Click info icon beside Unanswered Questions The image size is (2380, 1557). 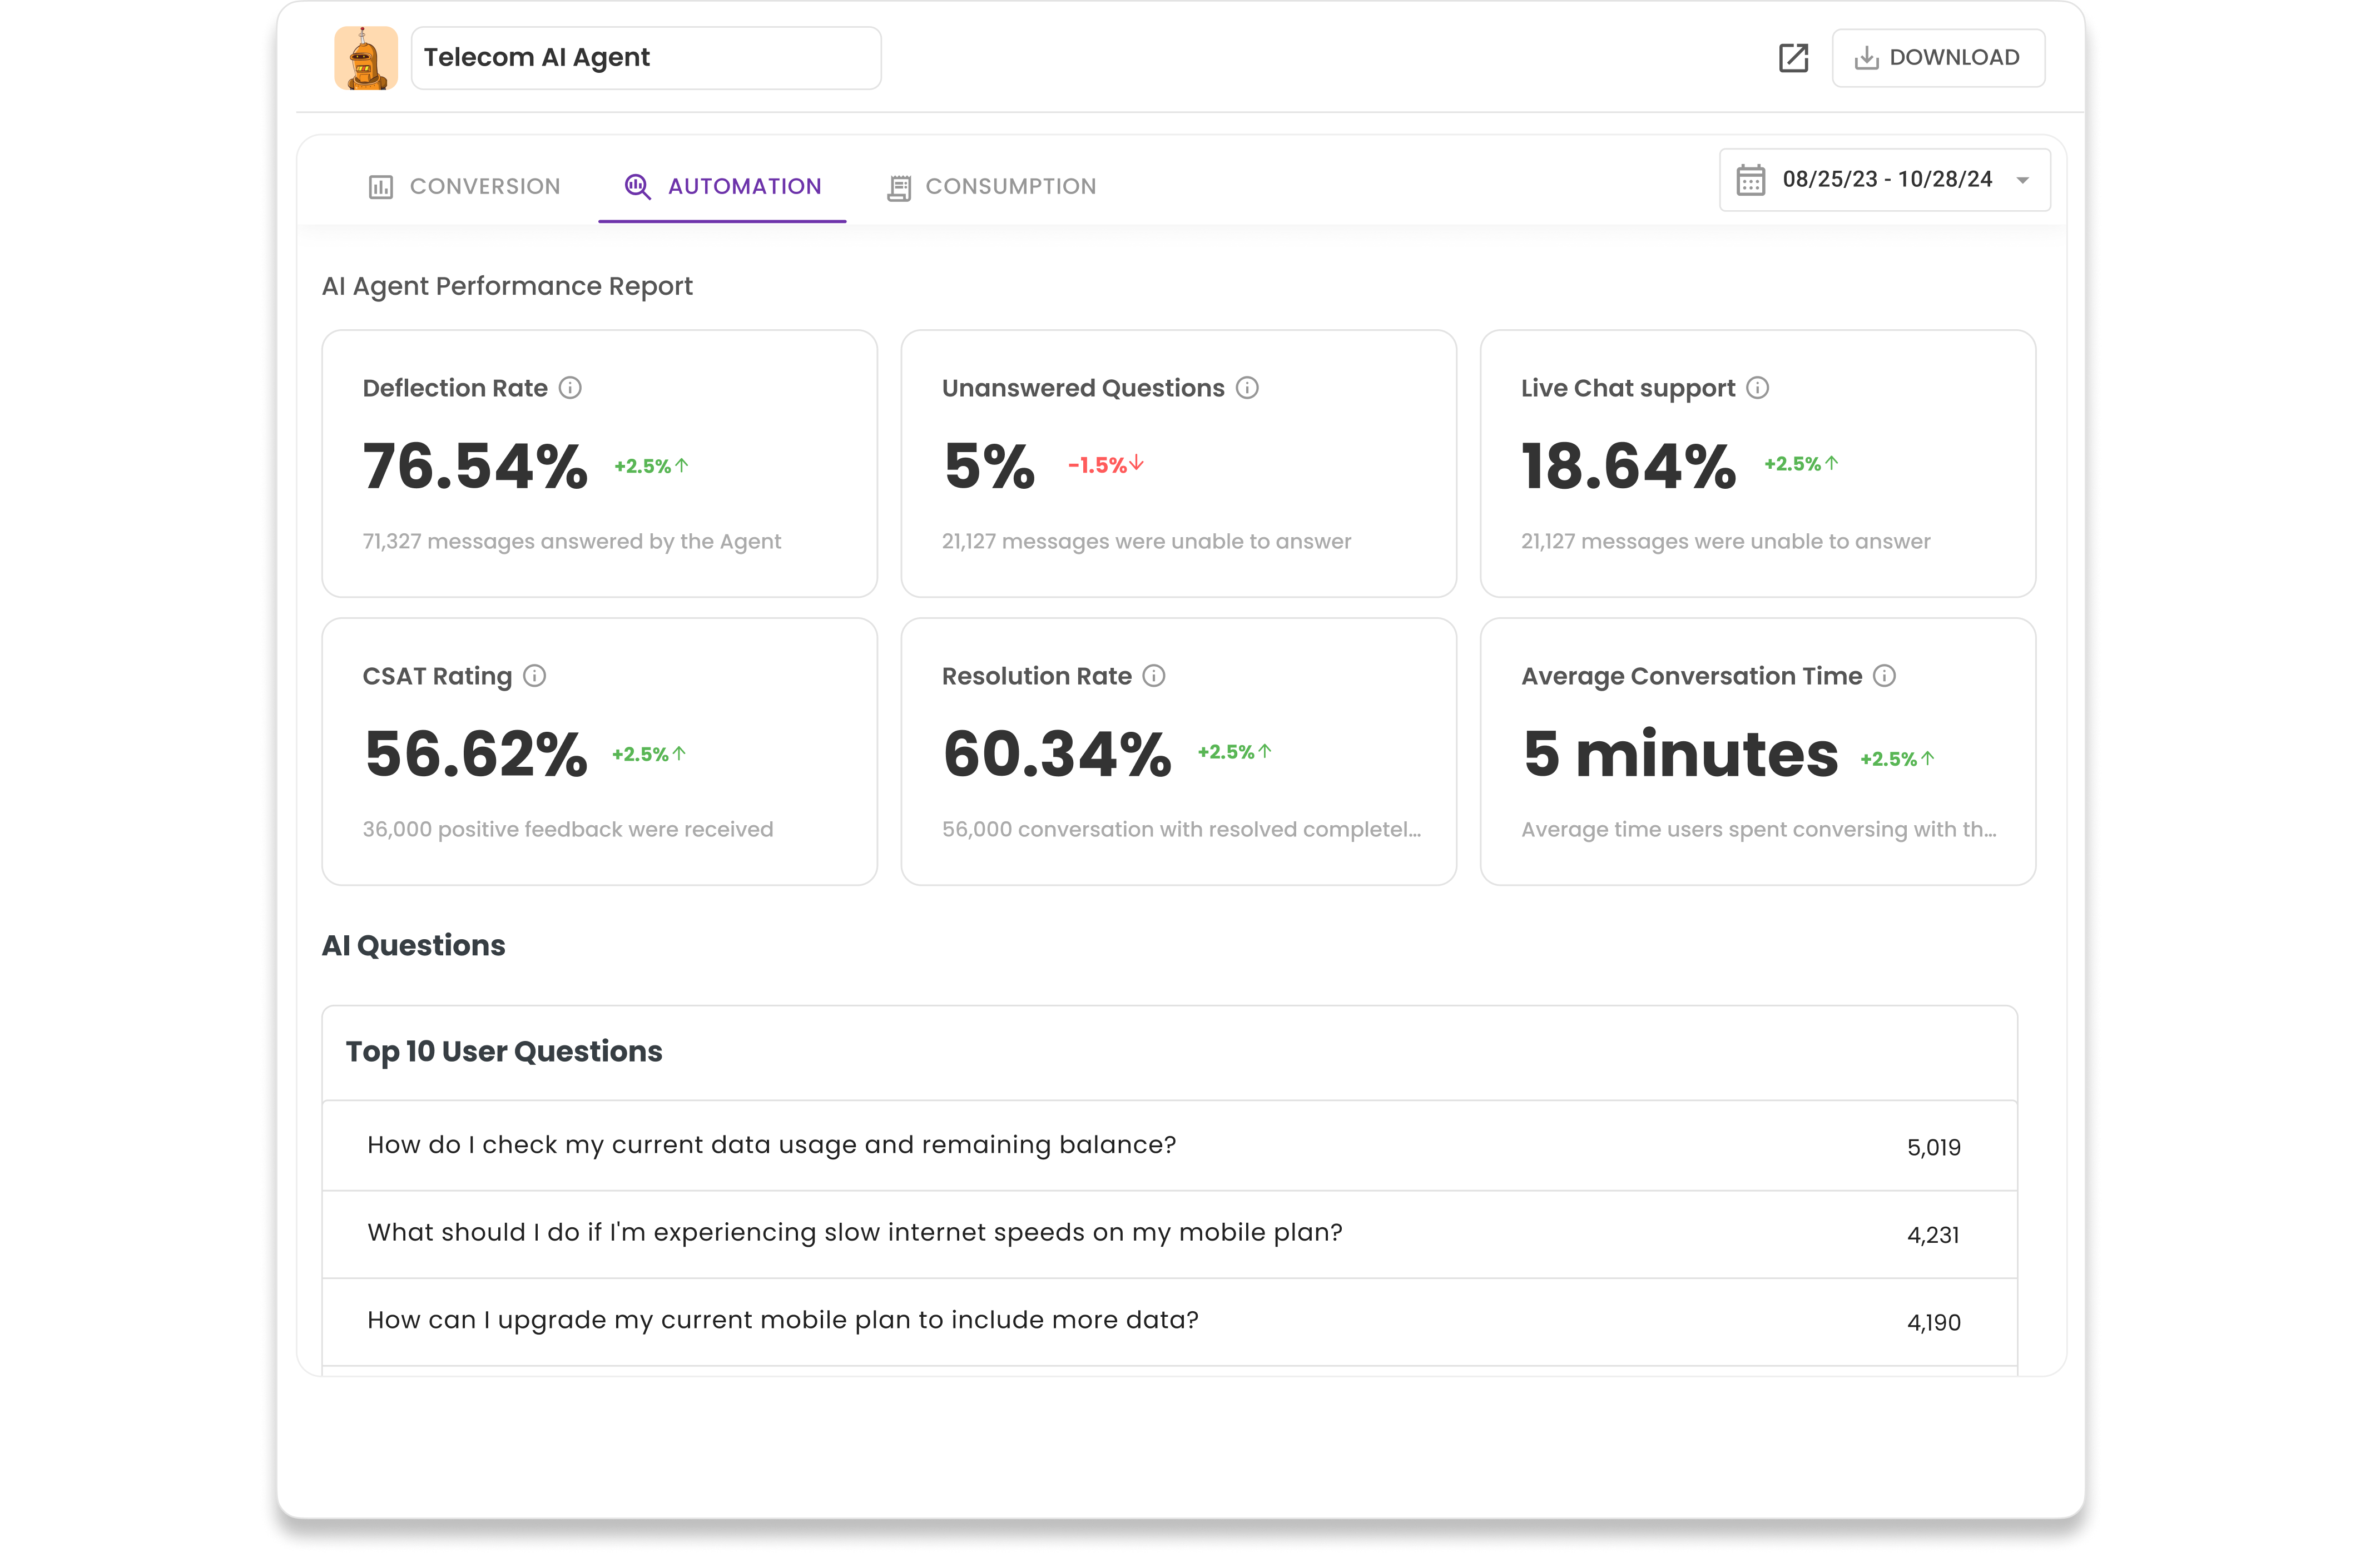pos(1247,388)
